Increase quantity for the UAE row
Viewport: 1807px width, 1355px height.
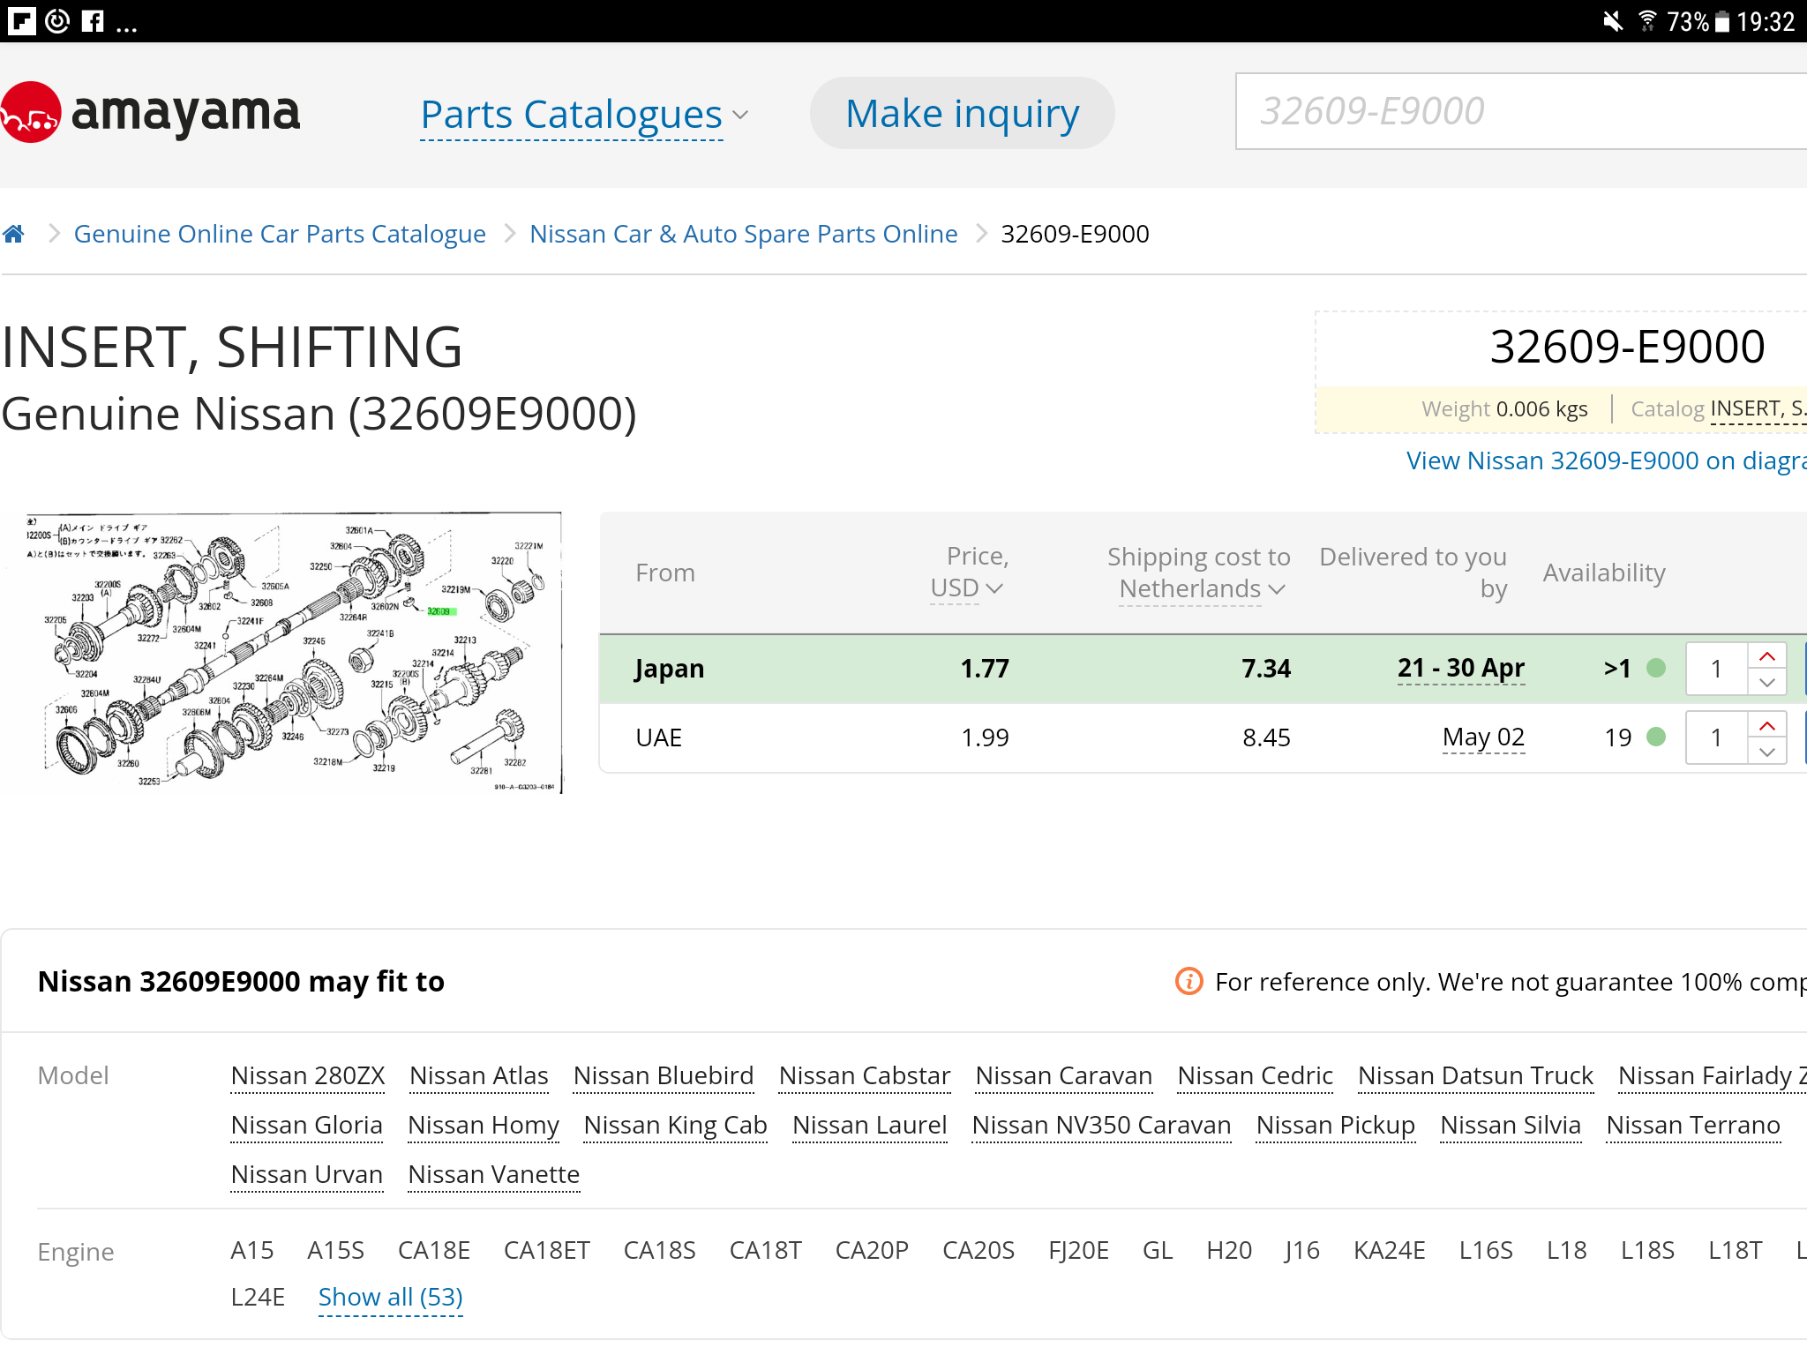pos(1766,726)
